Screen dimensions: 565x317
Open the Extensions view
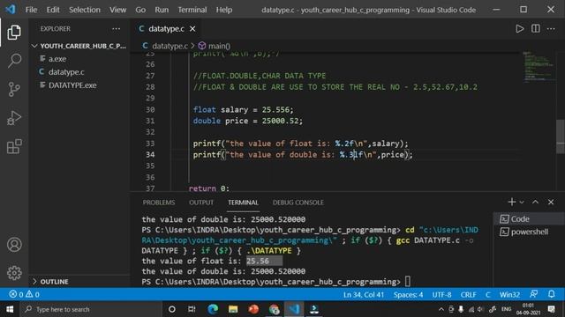tap(14, 146)
